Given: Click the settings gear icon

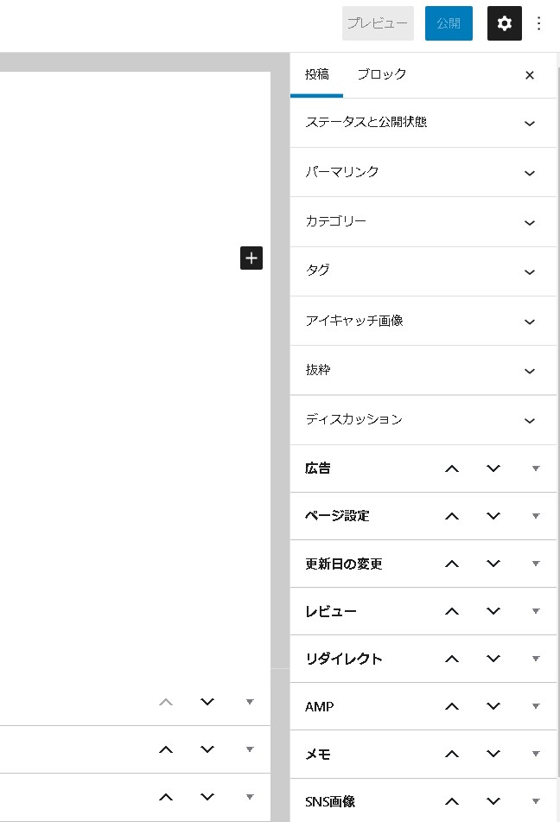Looking at the screenshot, I should 505,23.
